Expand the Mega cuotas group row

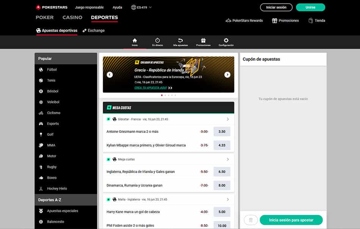click(x=169, y=159)
